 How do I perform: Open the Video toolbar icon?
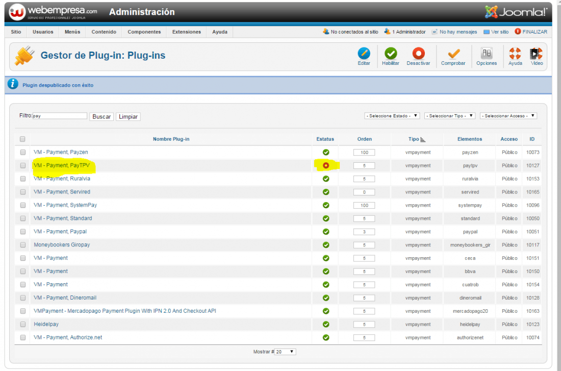click(x=537, y=54)
